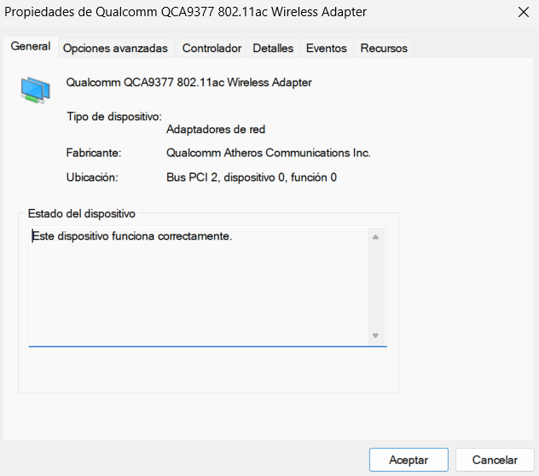Viewport: 539px width, 476px height.
Task: Click the "Estado del dispositivo" group label
Action: 82,213
